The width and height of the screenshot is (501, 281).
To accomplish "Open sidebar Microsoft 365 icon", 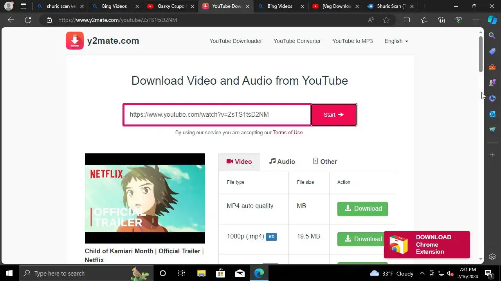I will point(492,98).
